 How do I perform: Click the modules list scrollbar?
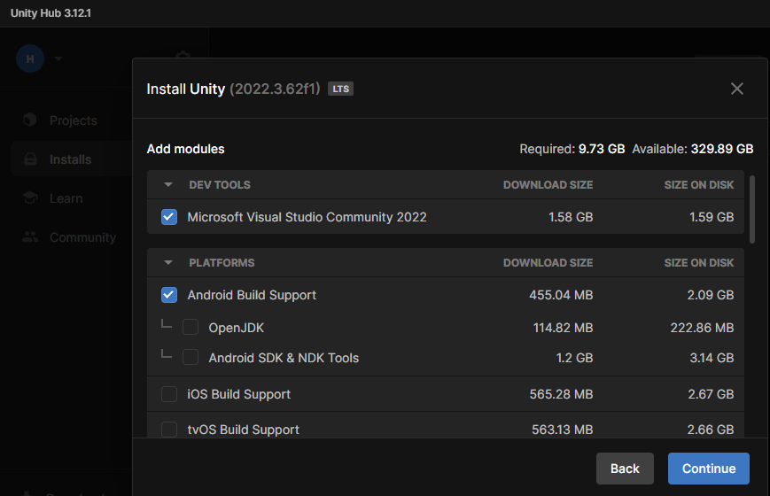pos(751,209)
